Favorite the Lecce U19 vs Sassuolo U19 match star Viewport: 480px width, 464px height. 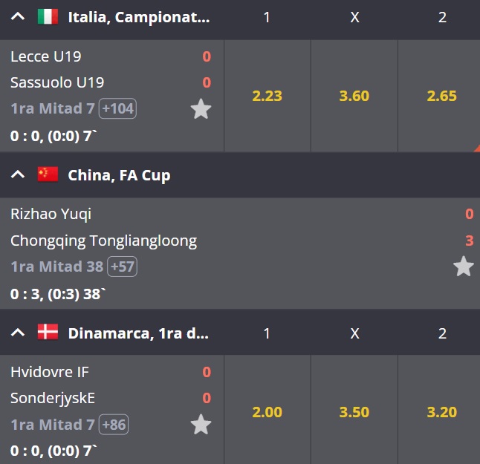click(x=201, y=109)
